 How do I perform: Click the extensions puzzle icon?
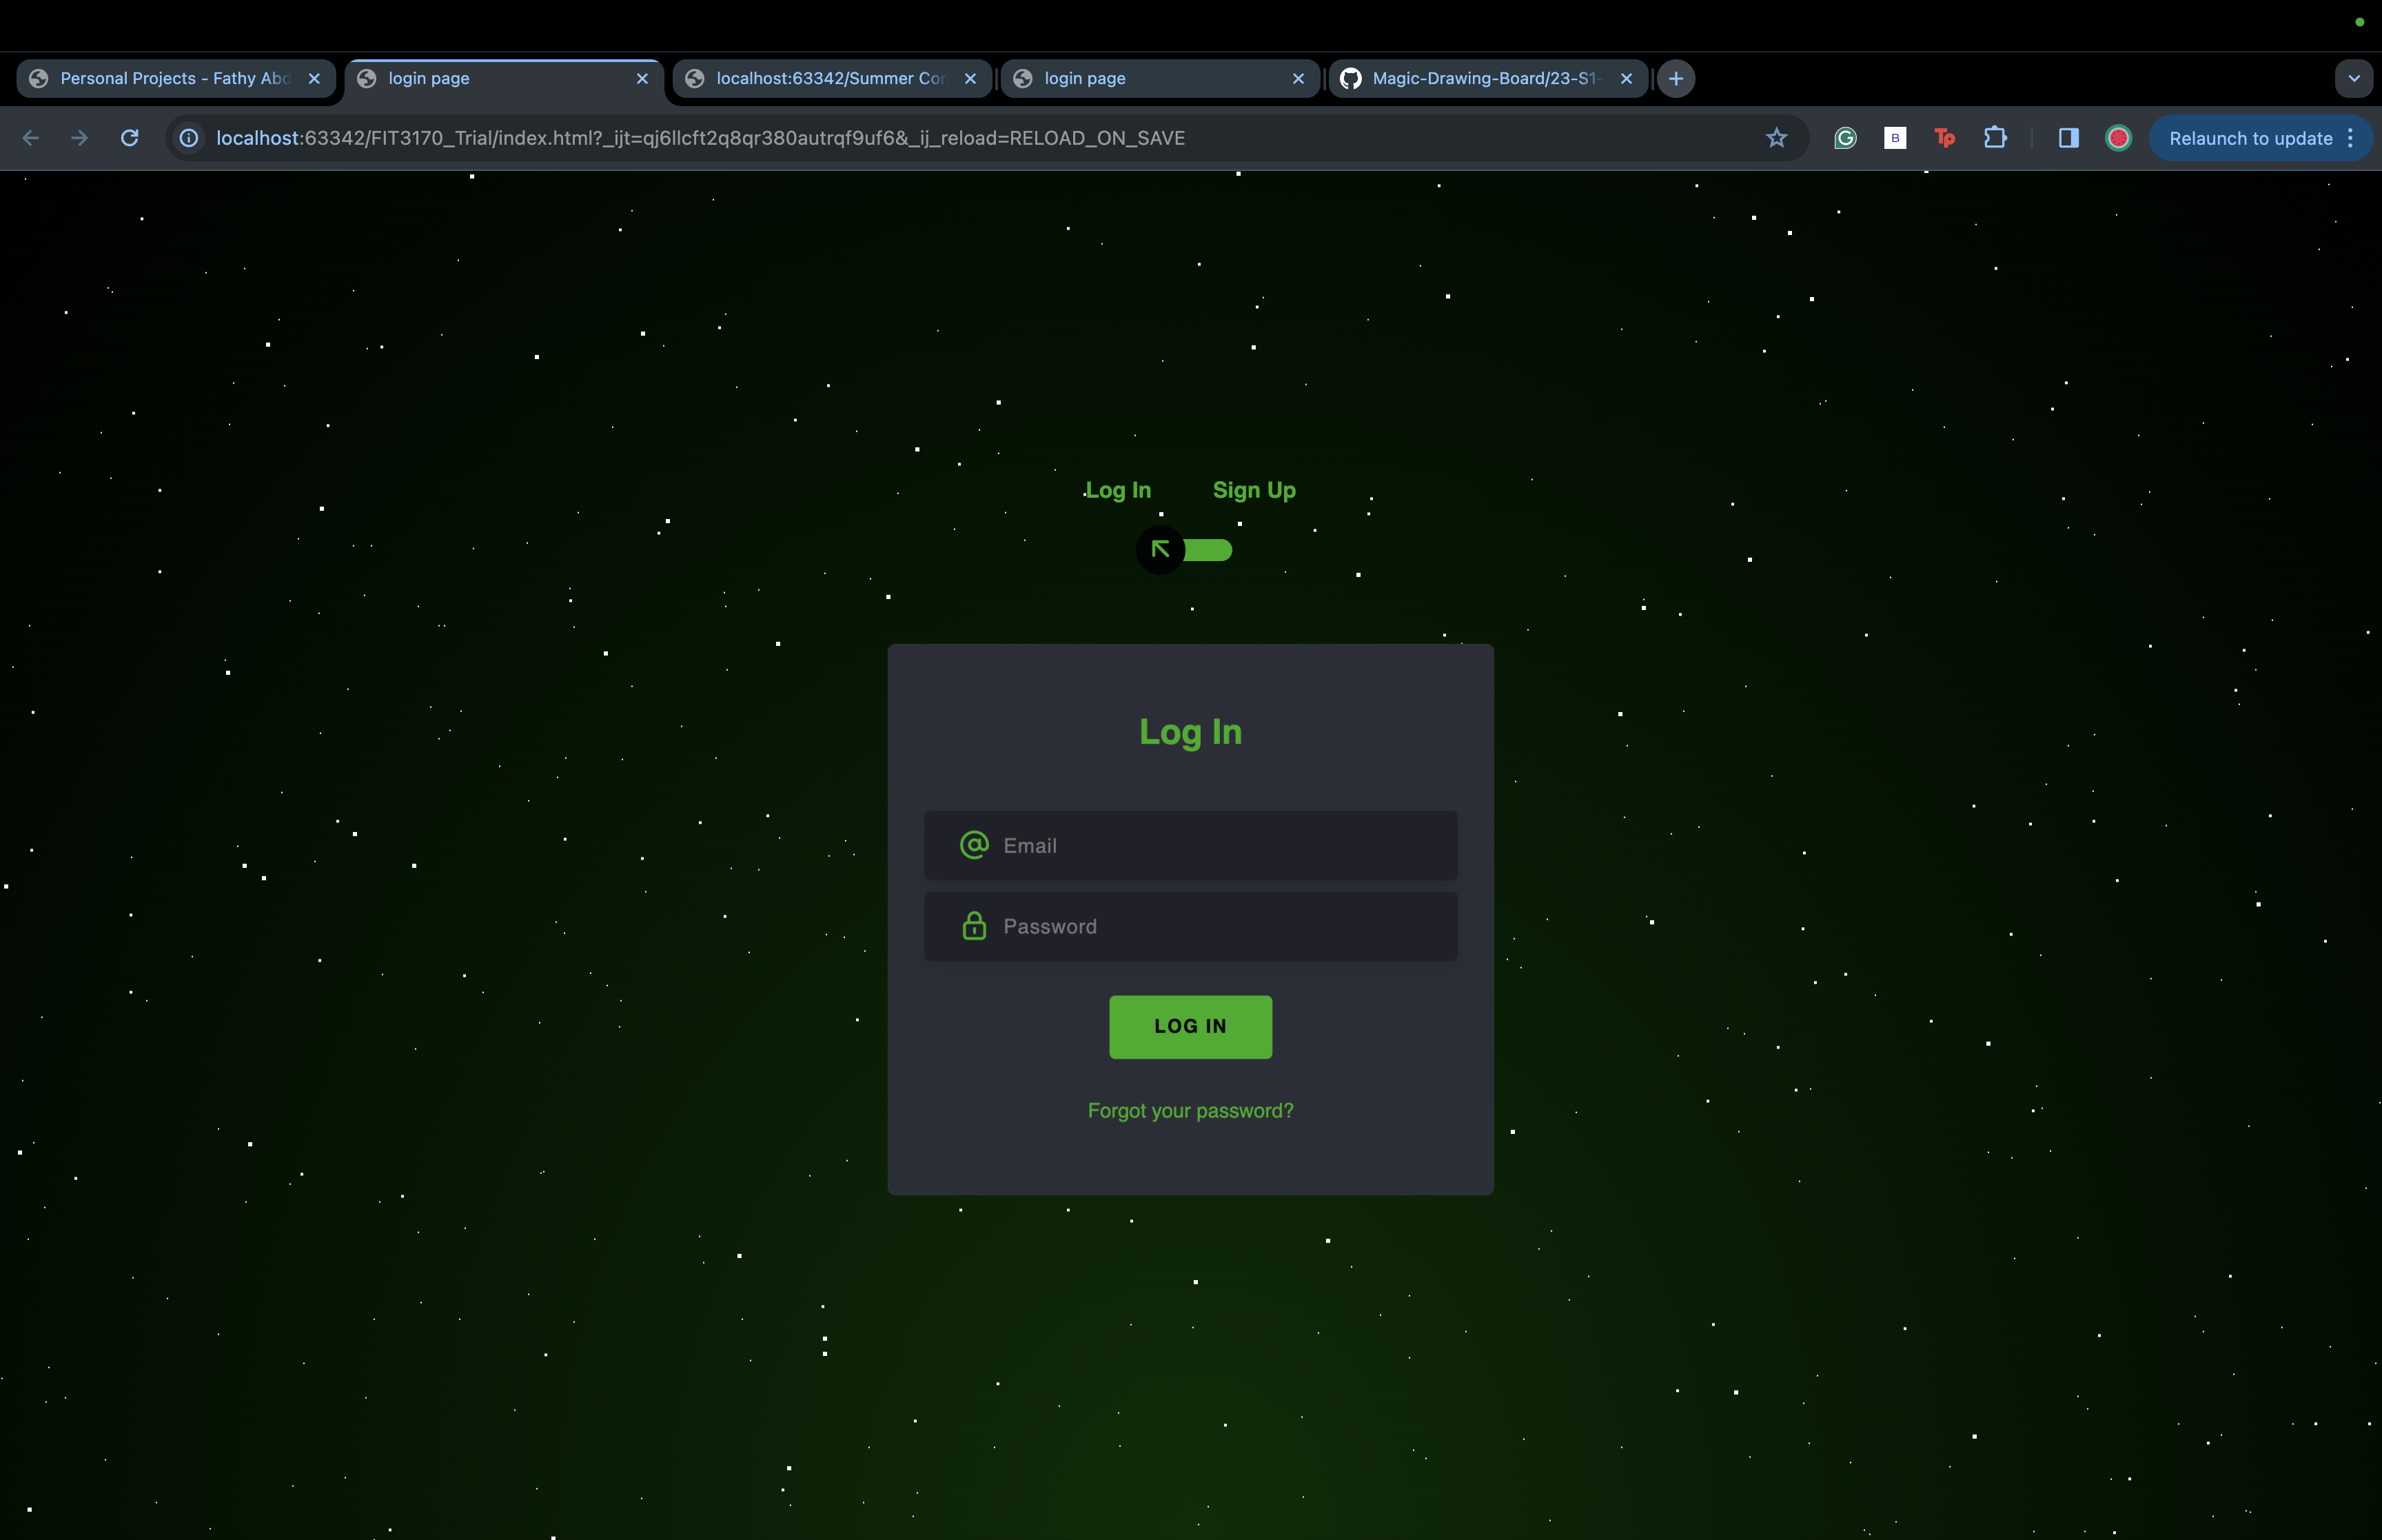(1994, 138)
